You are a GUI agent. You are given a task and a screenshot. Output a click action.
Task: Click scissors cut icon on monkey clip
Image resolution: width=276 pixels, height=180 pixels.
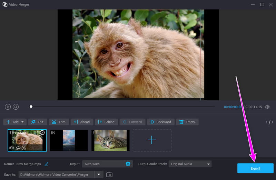click(24, 148)
